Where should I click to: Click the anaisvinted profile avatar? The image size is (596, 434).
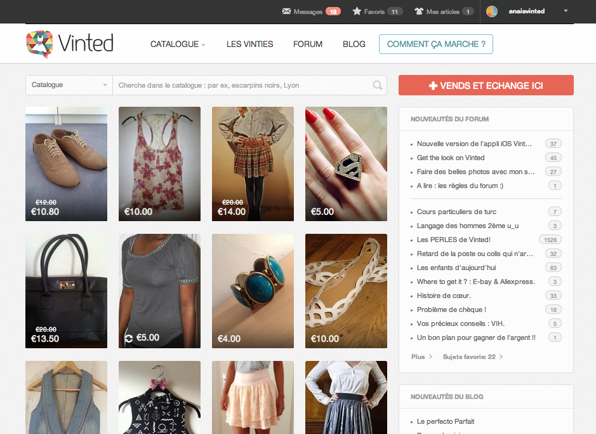coord(492,11)
